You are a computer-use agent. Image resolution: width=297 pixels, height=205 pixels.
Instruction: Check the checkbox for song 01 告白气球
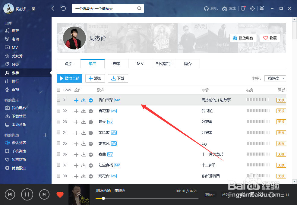58,100
